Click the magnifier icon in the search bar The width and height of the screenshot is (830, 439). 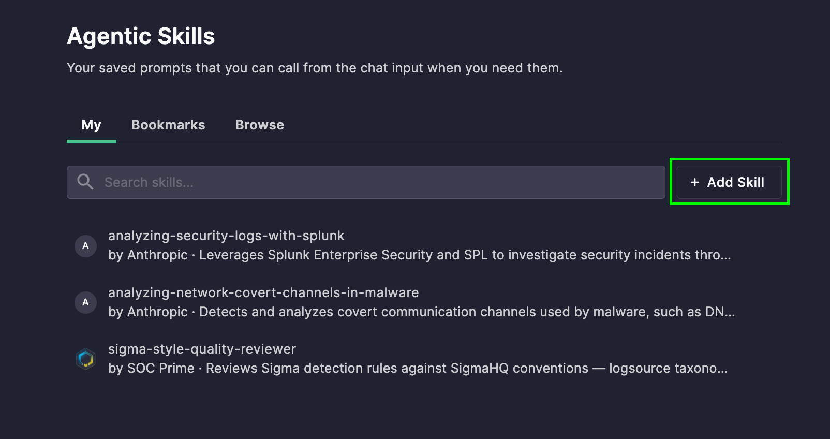pyautogui.click(x=85, y=182)
